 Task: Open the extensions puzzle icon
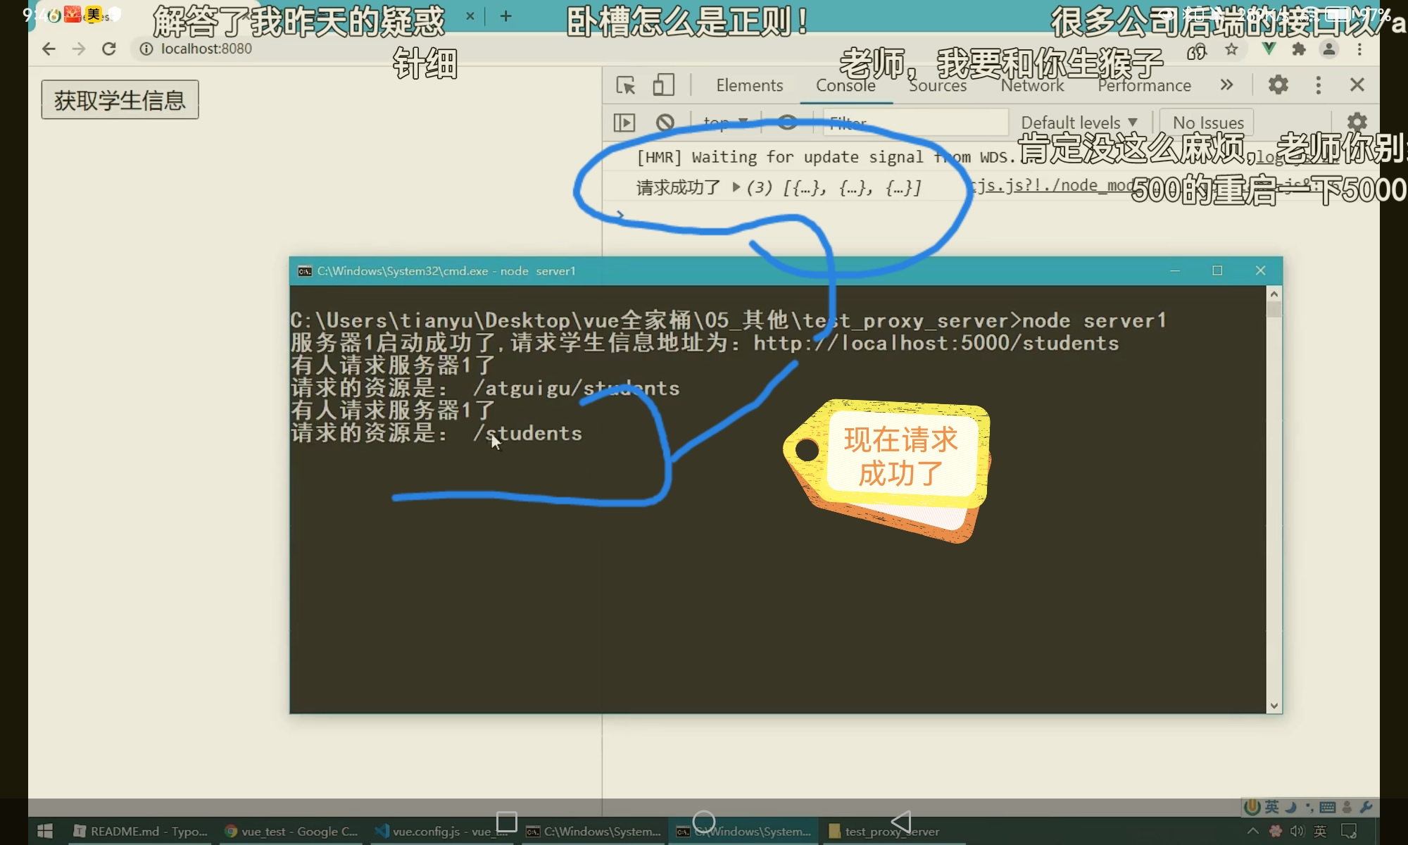(1299, 49)
